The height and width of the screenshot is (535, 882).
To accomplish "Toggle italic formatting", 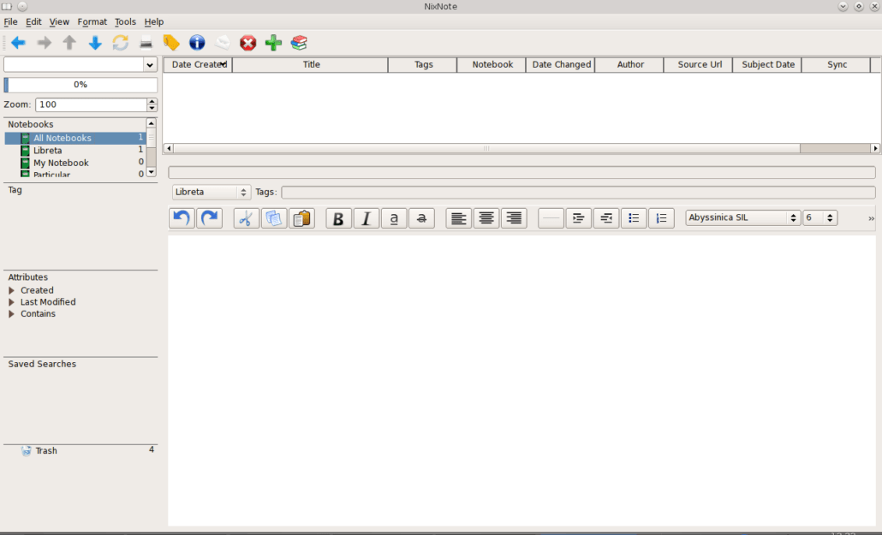I will tap(367, 218).
